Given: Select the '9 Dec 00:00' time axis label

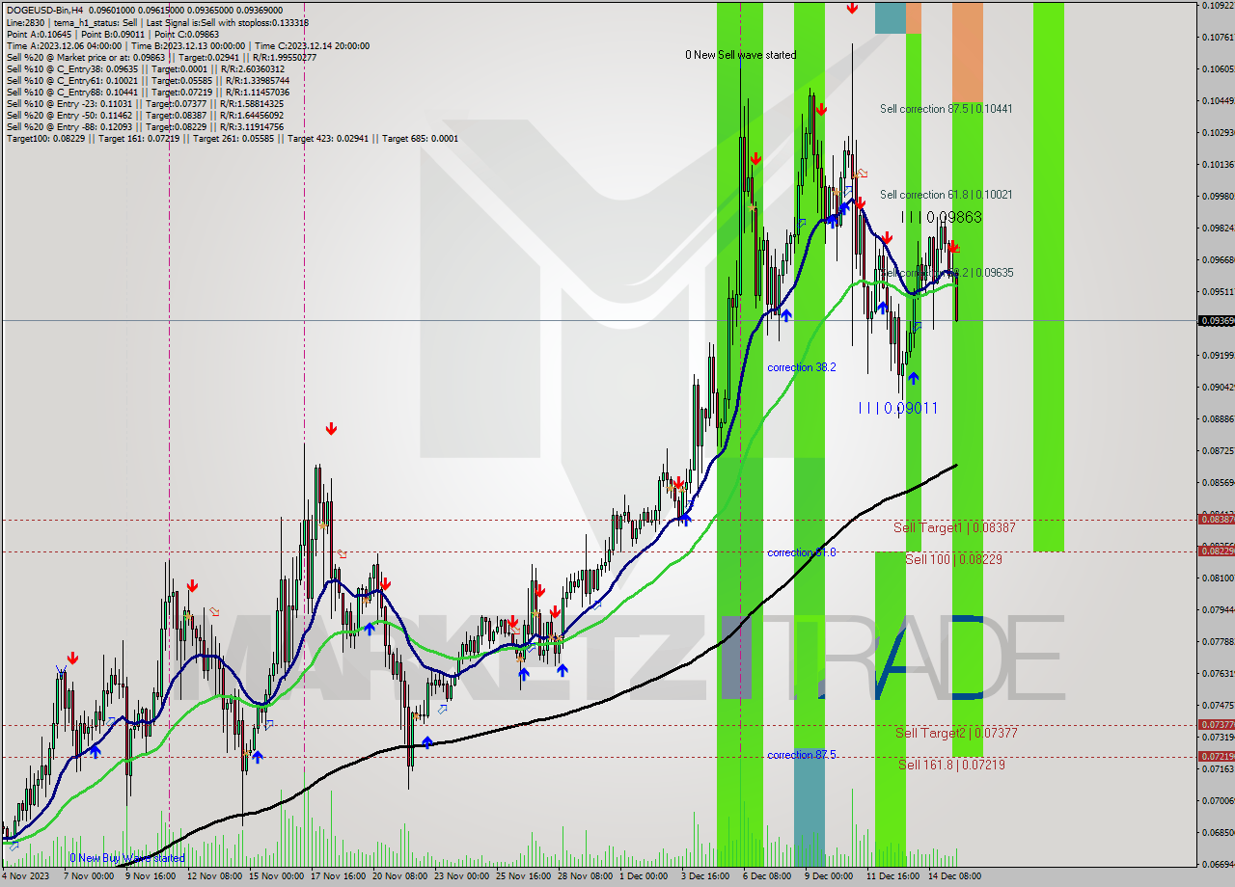Looking at the screenshot, I should (829, 876).
